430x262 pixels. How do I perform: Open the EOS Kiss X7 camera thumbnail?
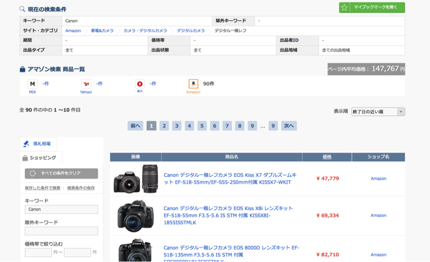point(135,179)
